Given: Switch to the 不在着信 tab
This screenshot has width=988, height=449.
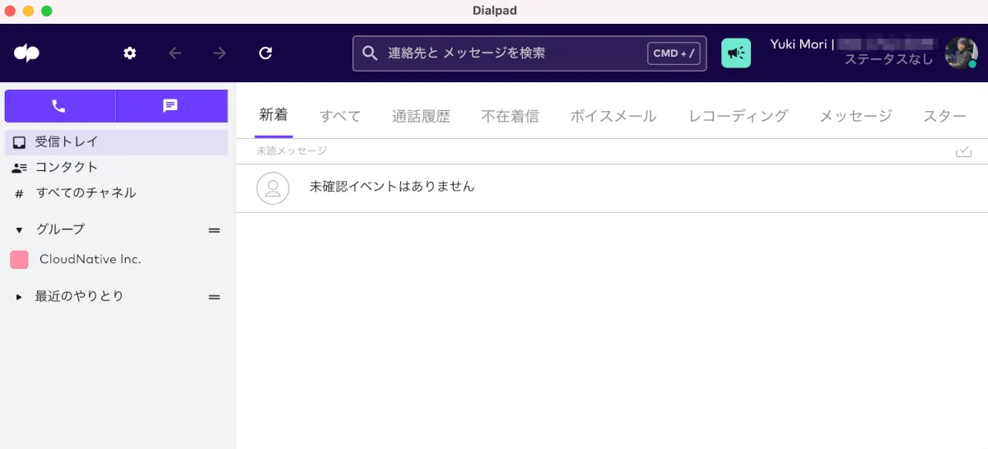Looking at the screenshot, I should 510,116.
